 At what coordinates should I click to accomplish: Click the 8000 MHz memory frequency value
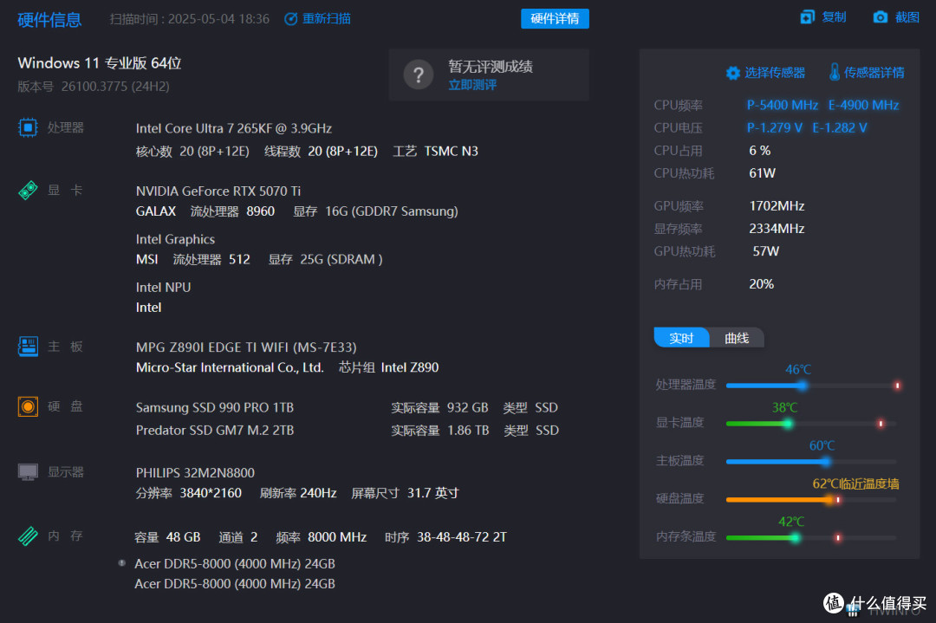click(x=336, y=537)
